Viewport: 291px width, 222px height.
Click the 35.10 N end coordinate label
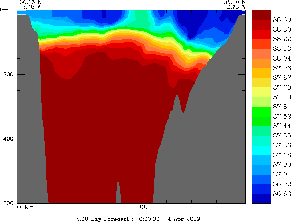(x=234, y=2)
